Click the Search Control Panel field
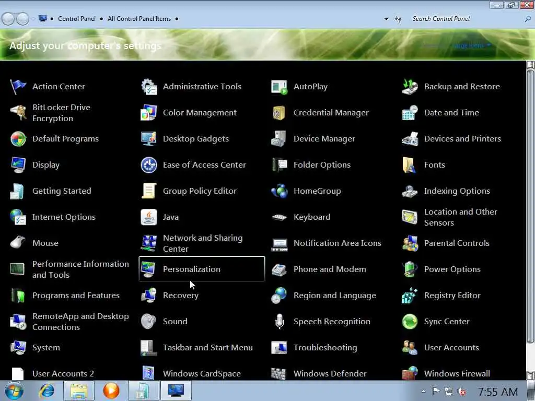This screenshot has width=535, height=401. click(466, 19)
